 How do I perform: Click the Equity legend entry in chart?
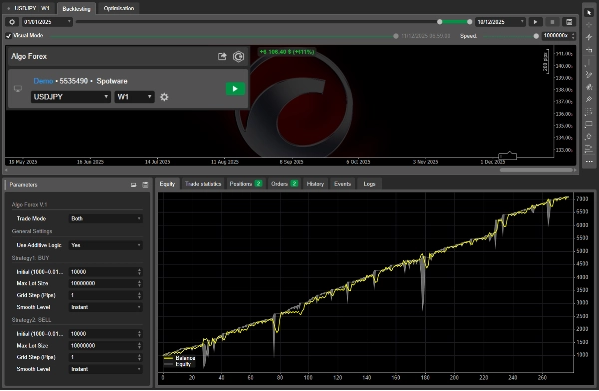(178, 364)
